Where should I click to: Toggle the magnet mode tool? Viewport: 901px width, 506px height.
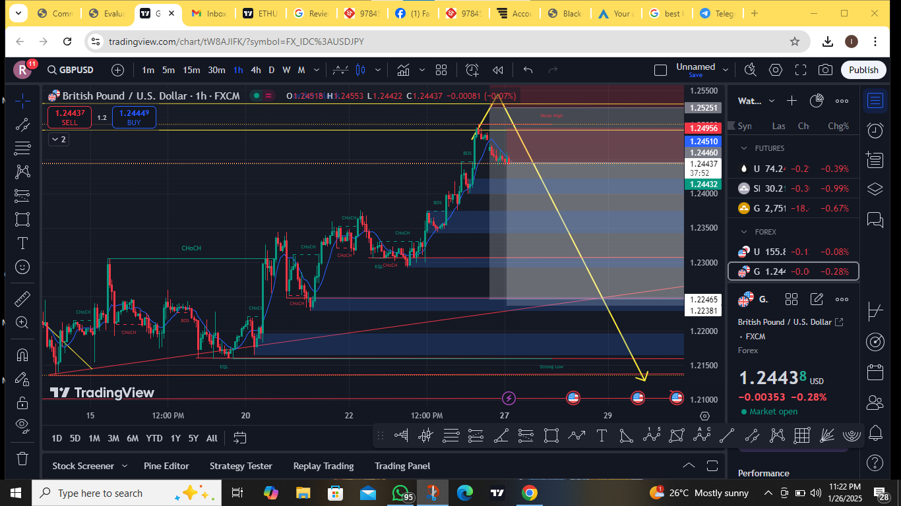tap(22, 354)
